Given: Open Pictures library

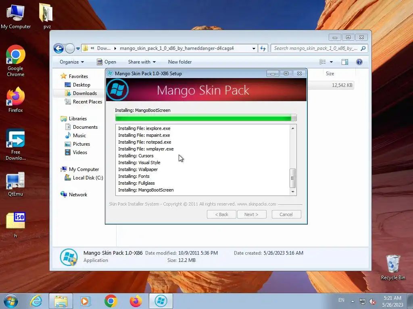Looking at the screenshot, I should click(77, 144).
